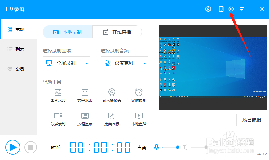Toggle the speaker icon
269x160 pixels.
[x=185, y=147]
